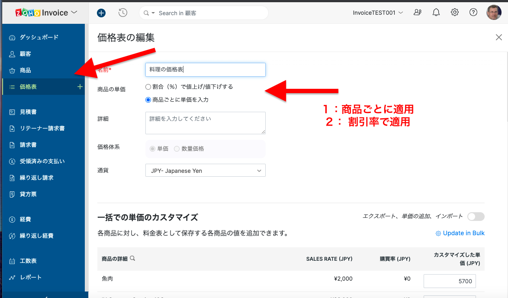
Task: Open the user profile avatar
Action: click(x=494, y=13)
